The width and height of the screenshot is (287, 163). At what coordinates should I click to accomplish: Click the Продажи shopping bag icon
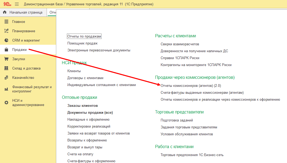coord(6,50)
